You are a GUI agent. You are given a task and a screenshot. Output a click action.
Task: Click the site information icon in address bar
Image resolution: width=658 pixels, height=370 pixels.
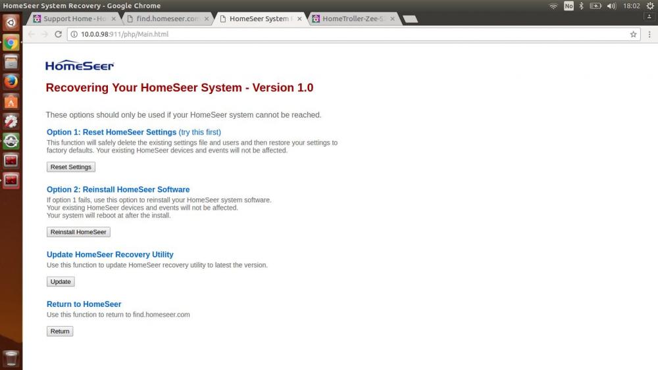73,34
